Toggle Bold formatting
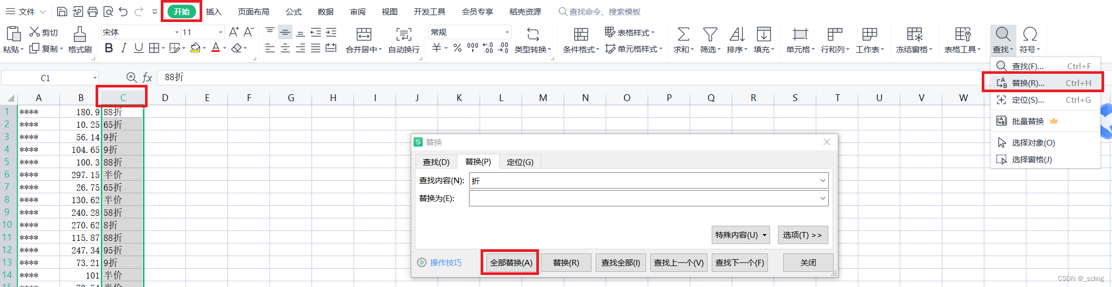 click(109, 48)
